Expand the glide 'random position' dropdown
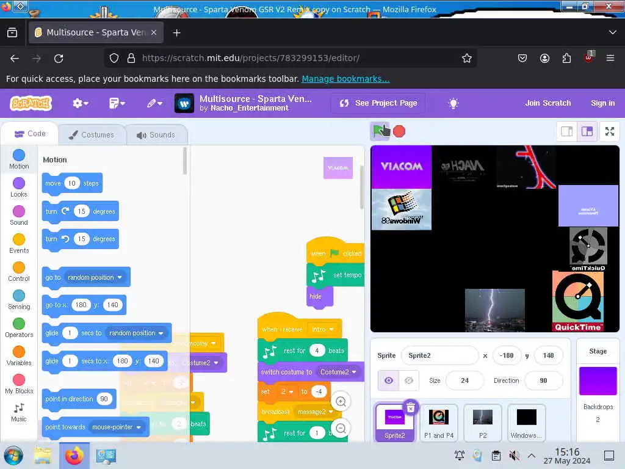Viewport: 625px width, 469px height. tap(161, 333)
